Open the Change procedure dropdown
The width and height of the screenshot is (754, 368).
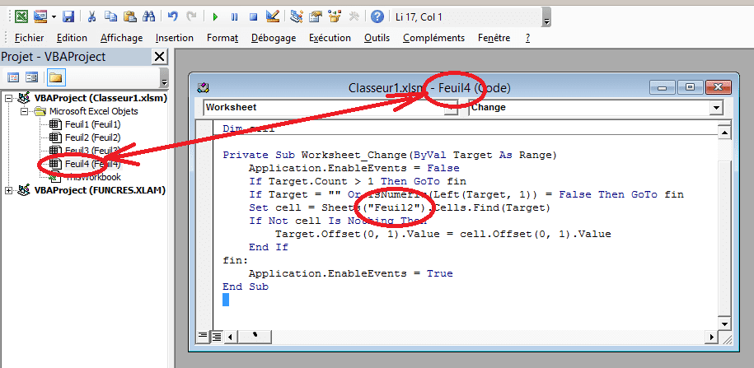coord(715,108)
